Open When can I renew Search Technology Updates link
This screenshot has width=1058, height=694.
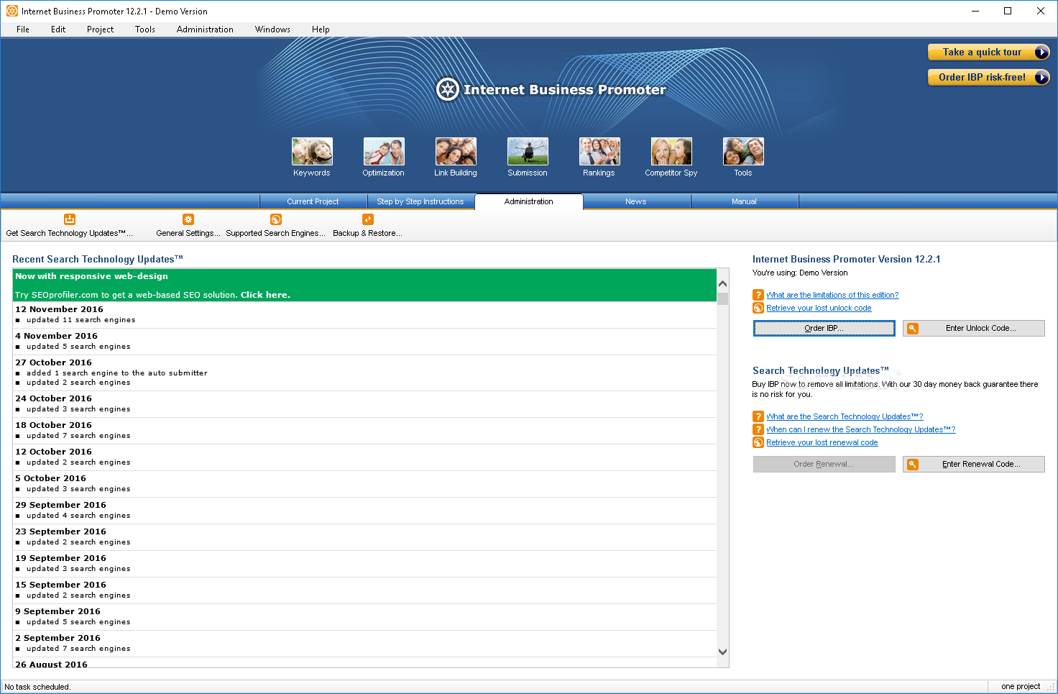(861, 429)
